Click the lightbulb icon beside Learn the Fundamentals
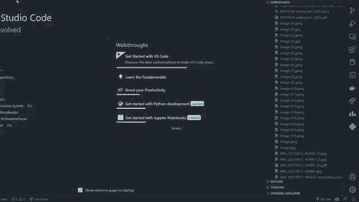359x202 pixels. [121, 77]
